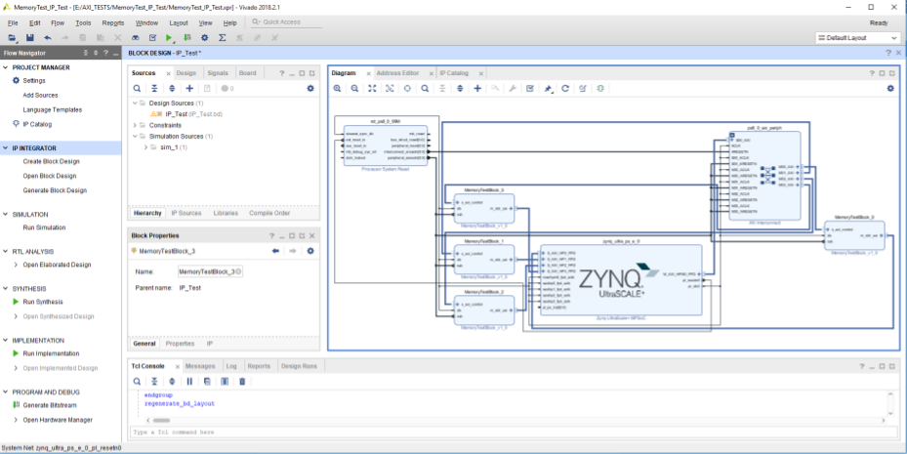
Task: Undo the last action with the arrow icon
Action: point(48,38)
